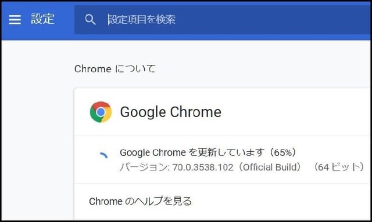This screenshot has width=372, height=222.
Task: Click empty blue header area beside 設定
Action: point(65,19)
